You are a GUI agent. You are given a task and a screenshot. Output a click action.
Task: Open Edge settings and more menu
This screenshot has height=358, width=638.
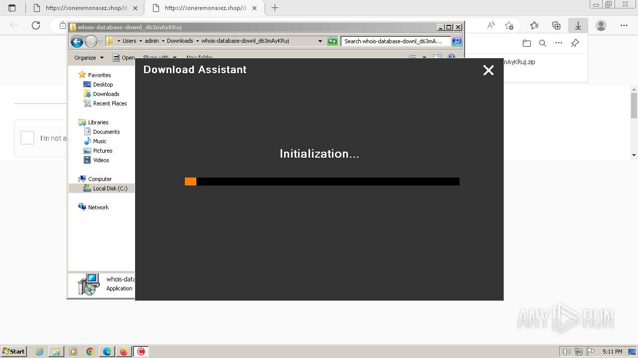pyautogui.click(x=624, y=25)
